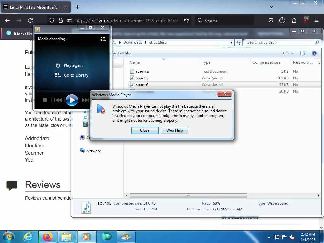
Task: Open site permissions icon in address bar
Action: click(x=69, y=20)
